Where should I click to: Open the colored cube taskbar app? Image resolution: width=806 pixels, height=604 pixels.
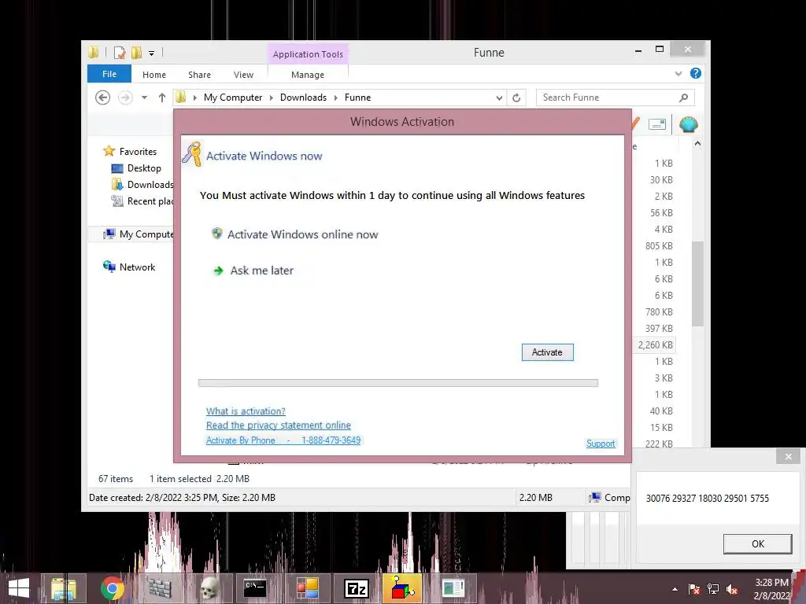pyautogui.click(x=402, y=588)
